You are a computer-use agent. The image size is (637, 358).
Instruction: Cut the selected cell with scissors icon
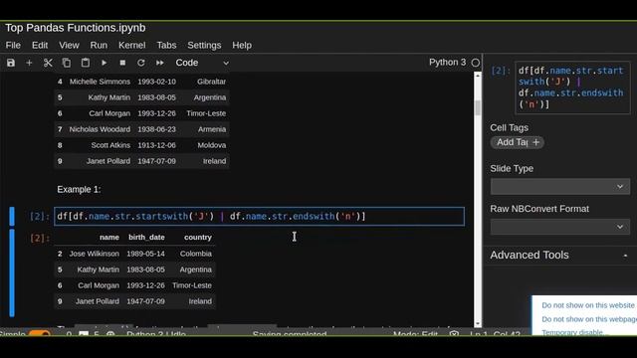point(48,63)
